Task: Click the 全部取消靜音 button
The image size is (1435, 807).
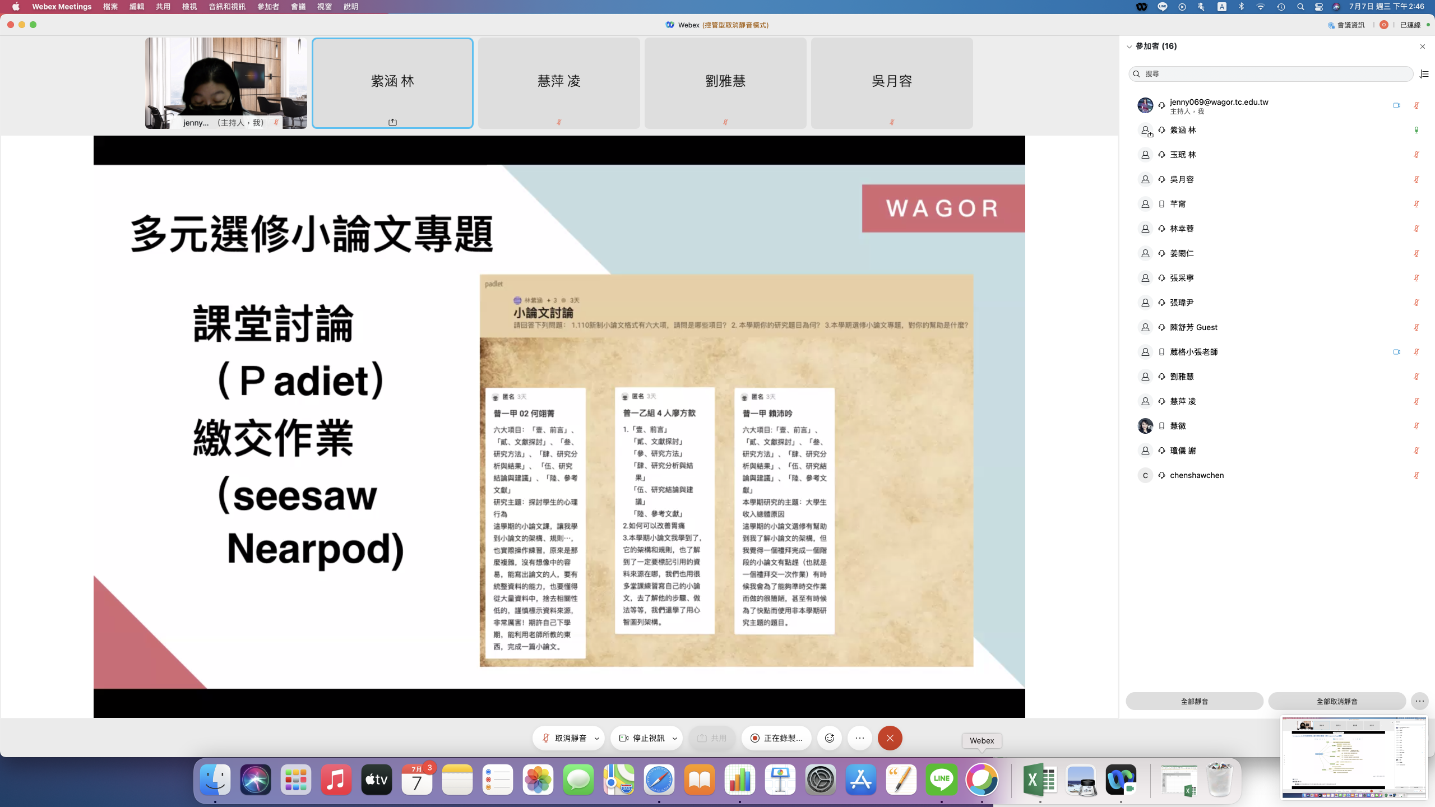Action: pos(1336,701)
